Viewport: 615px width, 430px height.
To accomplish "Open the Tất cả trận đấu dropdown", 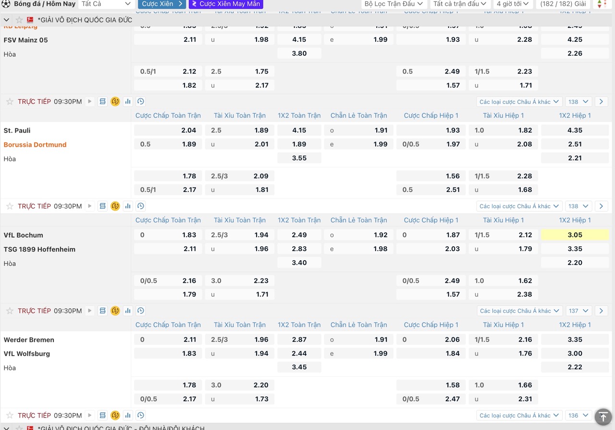I will pyautogui.click(x=460, y=4).
